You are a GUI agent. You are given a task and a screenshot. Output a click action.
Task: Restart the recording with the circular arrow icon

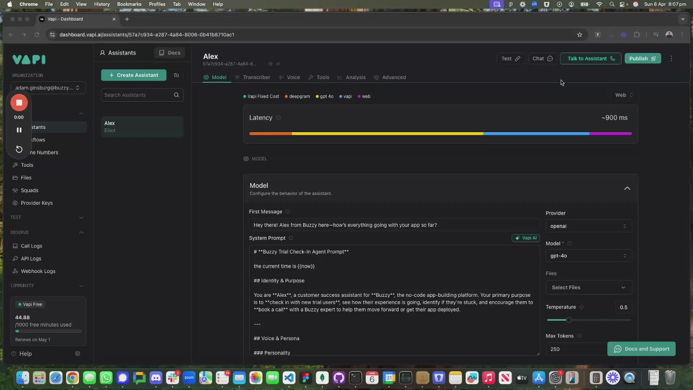pyautogui.click(x=19, y=149)
